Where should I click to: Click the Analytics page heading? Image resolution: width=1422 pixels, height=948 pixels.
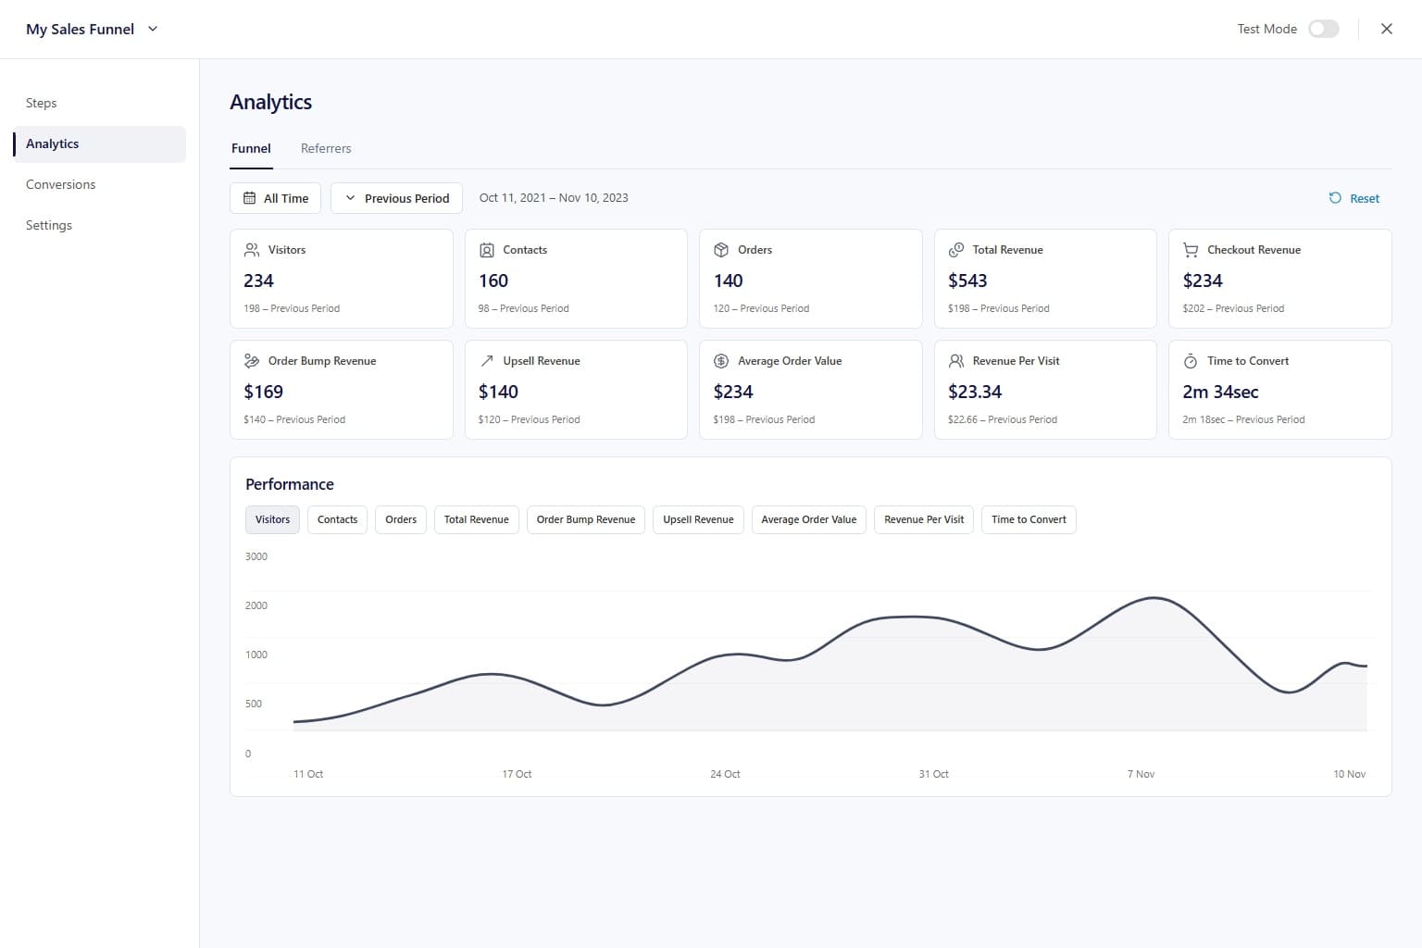click(271, 102)
